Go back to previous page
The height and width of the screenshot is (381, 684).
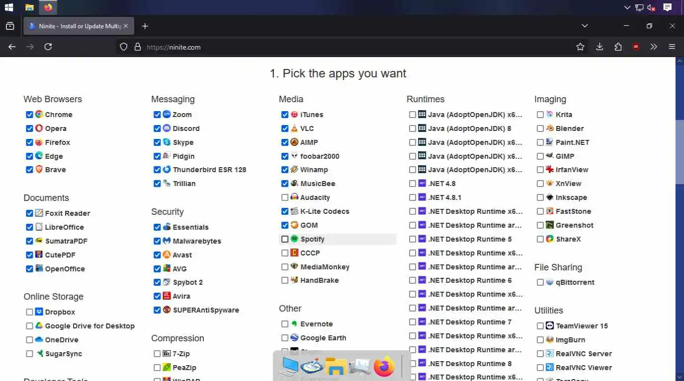[x=12, y=47]
